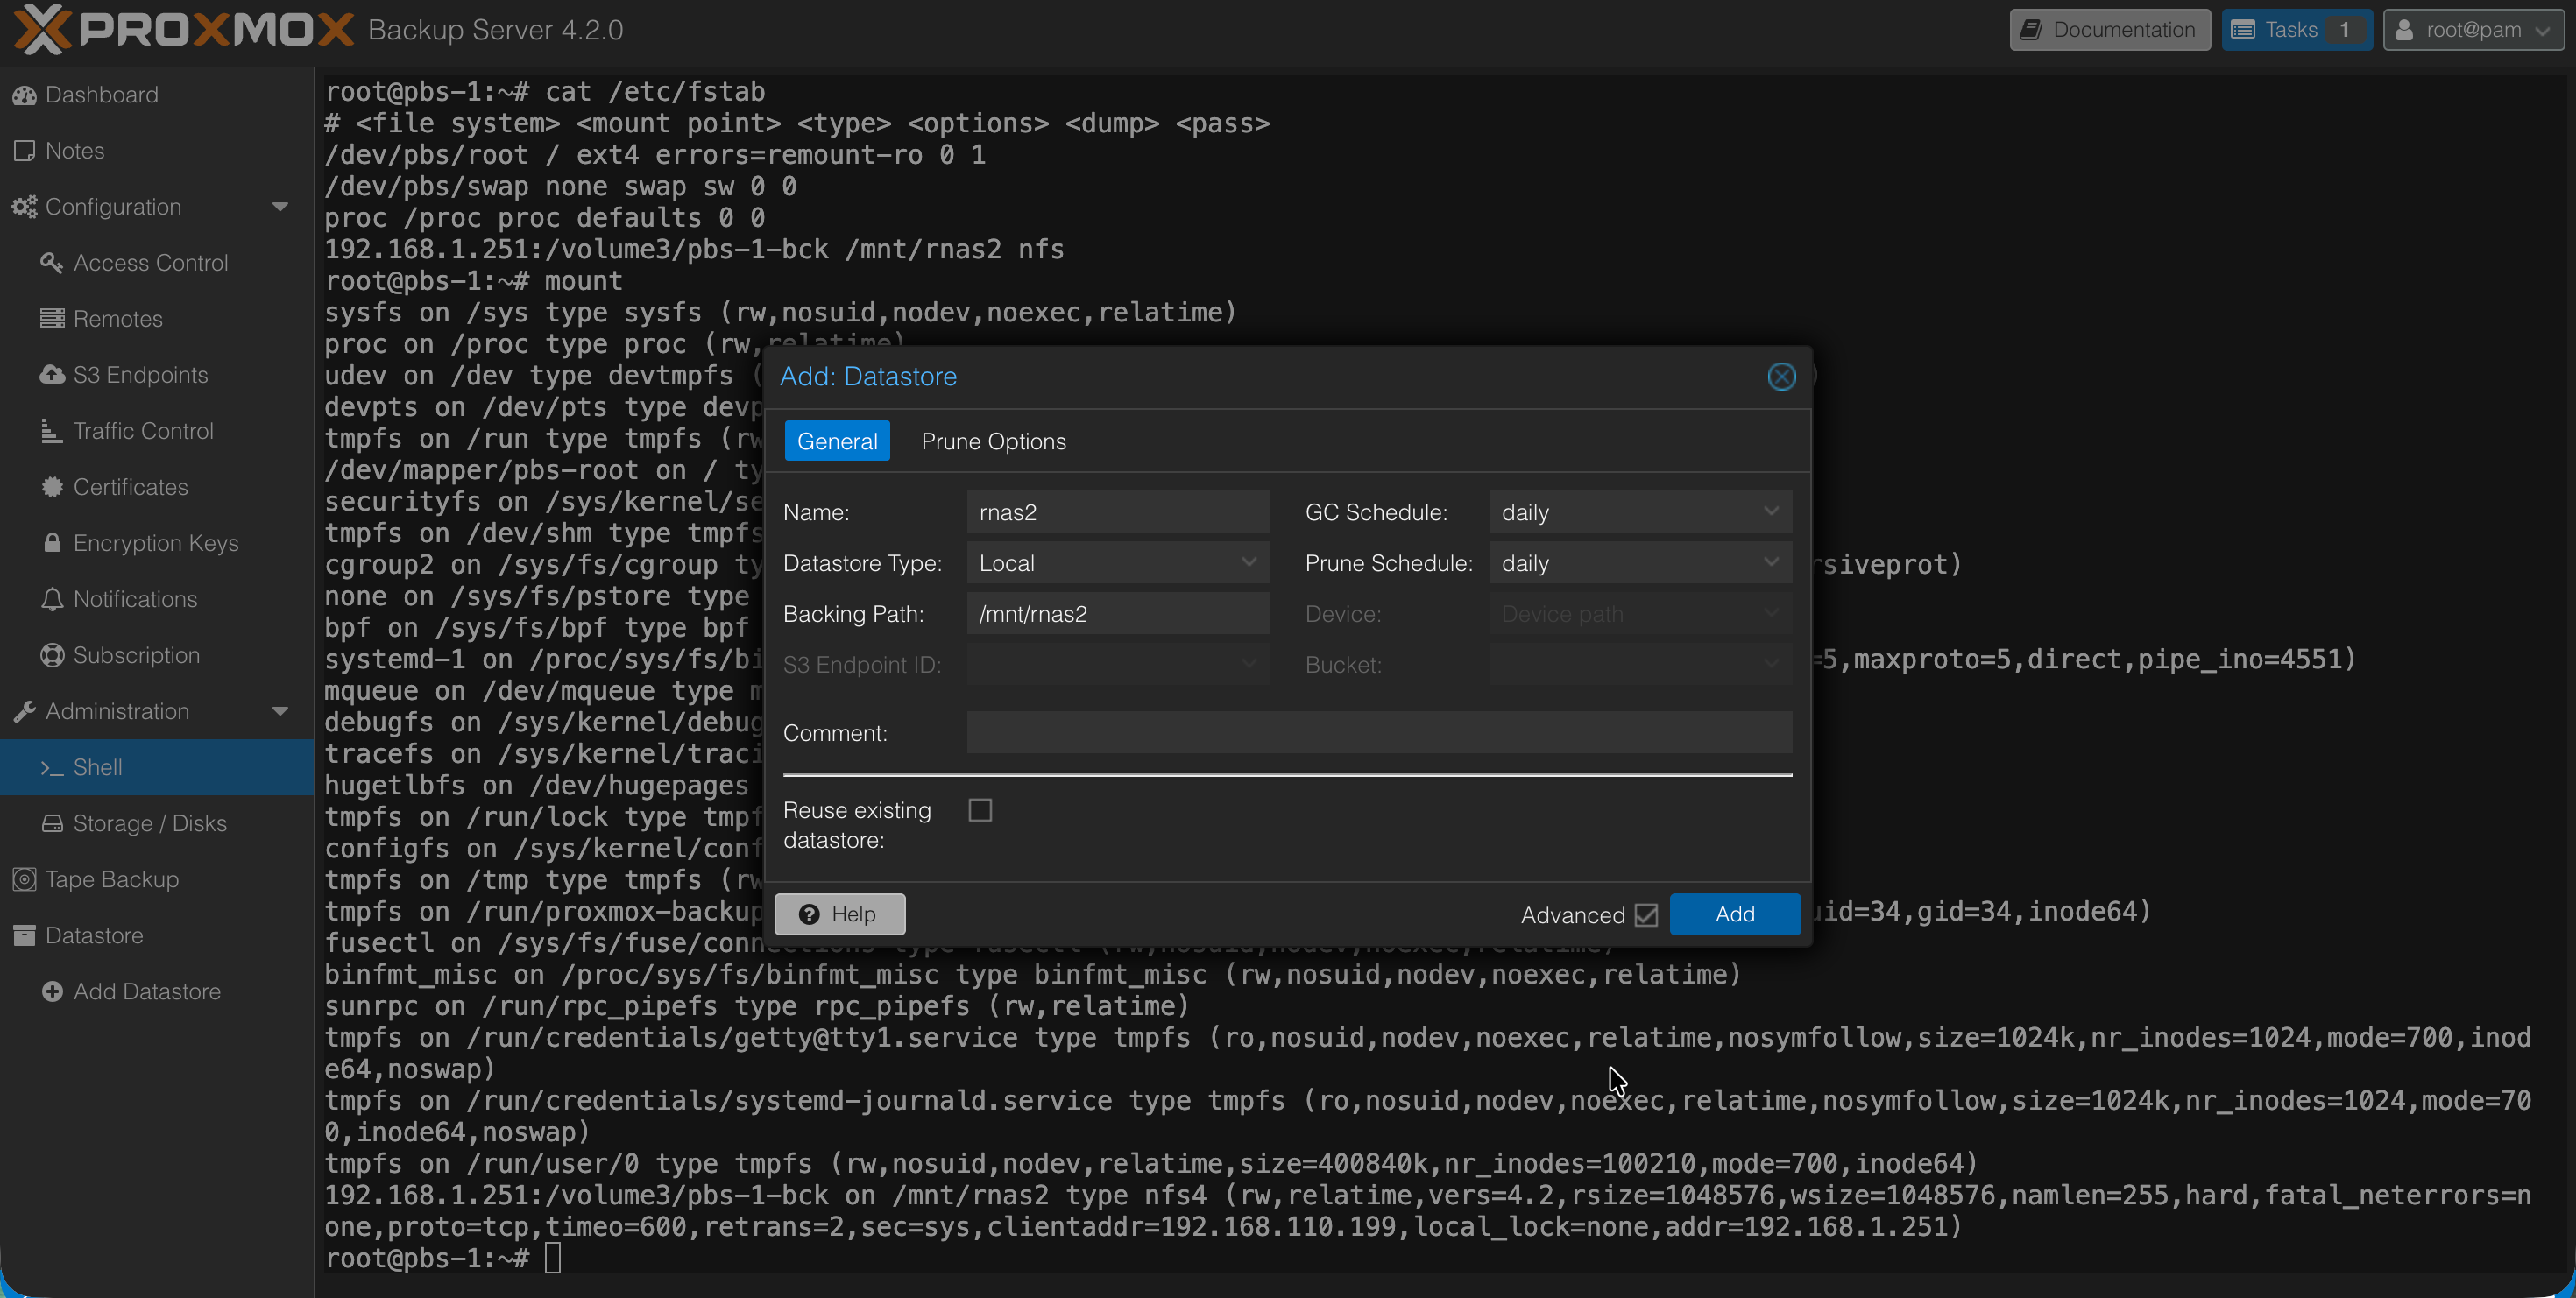The width and height of the screenshot is (2576, 1298).
Task: Switch to the General tab
Action: [837, 441]
